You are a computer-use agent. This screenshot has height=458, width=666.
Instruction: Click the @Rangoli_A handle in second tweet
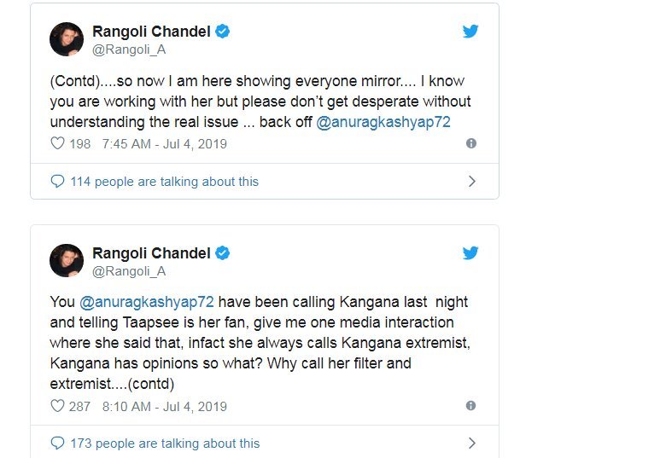(129, 271)
